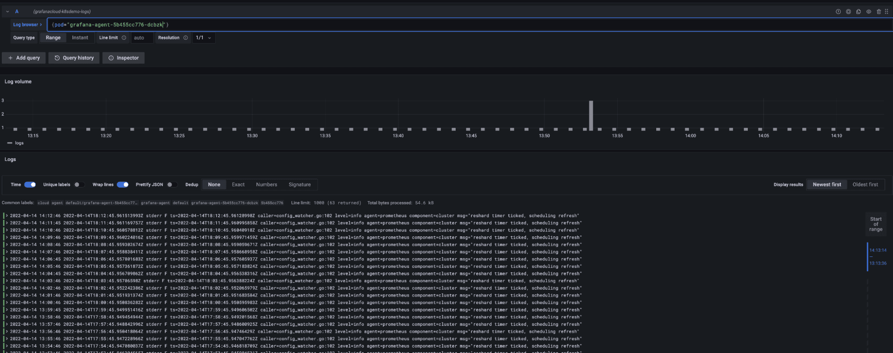Toggle query A visibility eye icon
The width and height of the screenshot is (893, 353).
click(x=869, y=12)
